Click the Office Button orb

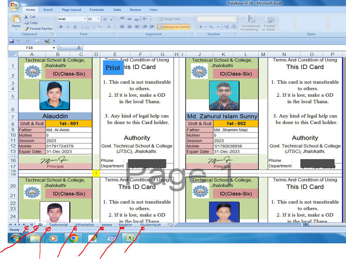14,6
